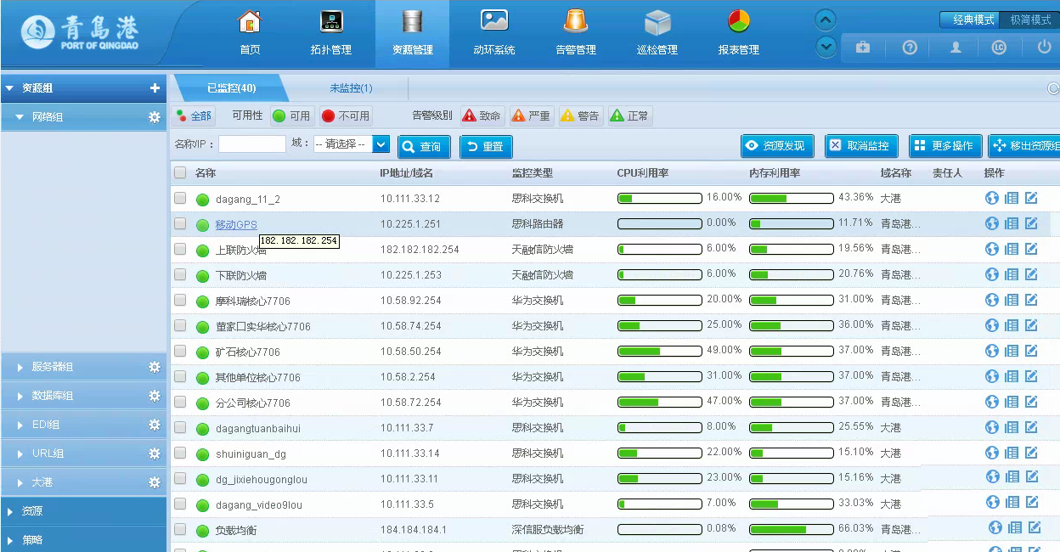Toggle the select-all header checkbox
1060x552 pixels.
180,172
